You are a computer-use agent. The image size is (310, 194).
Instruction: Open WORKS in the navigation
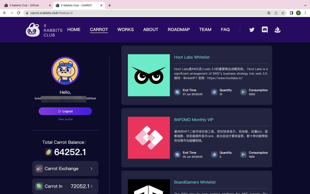126,29
